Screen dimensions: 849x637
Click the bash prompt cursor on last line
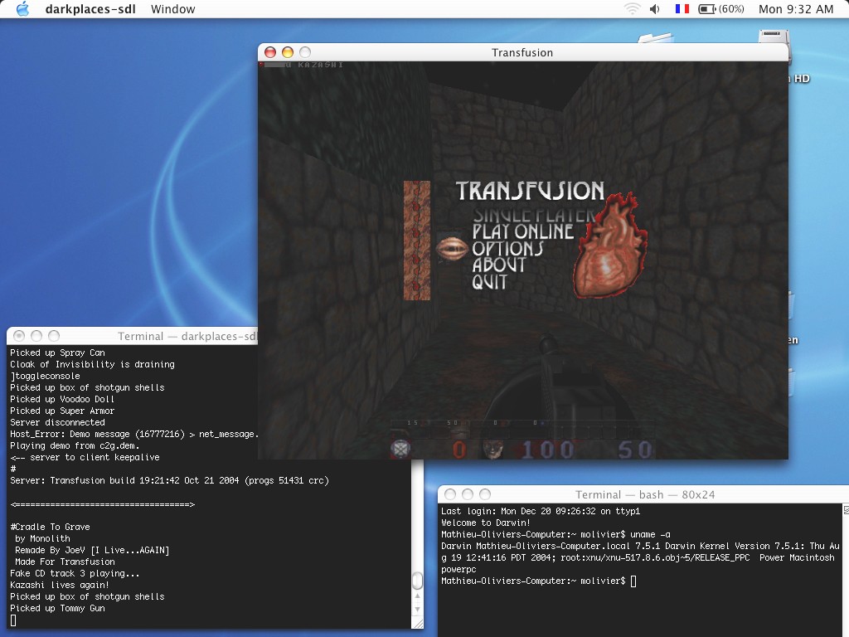(x=633, y=581)
